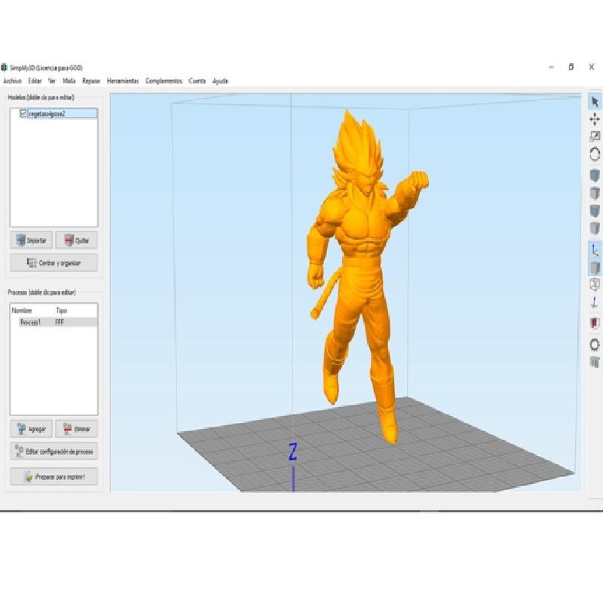Click the Quitar button
This screenshot has width=603, height=603.
pyautogui.click(x=76, y=240)
